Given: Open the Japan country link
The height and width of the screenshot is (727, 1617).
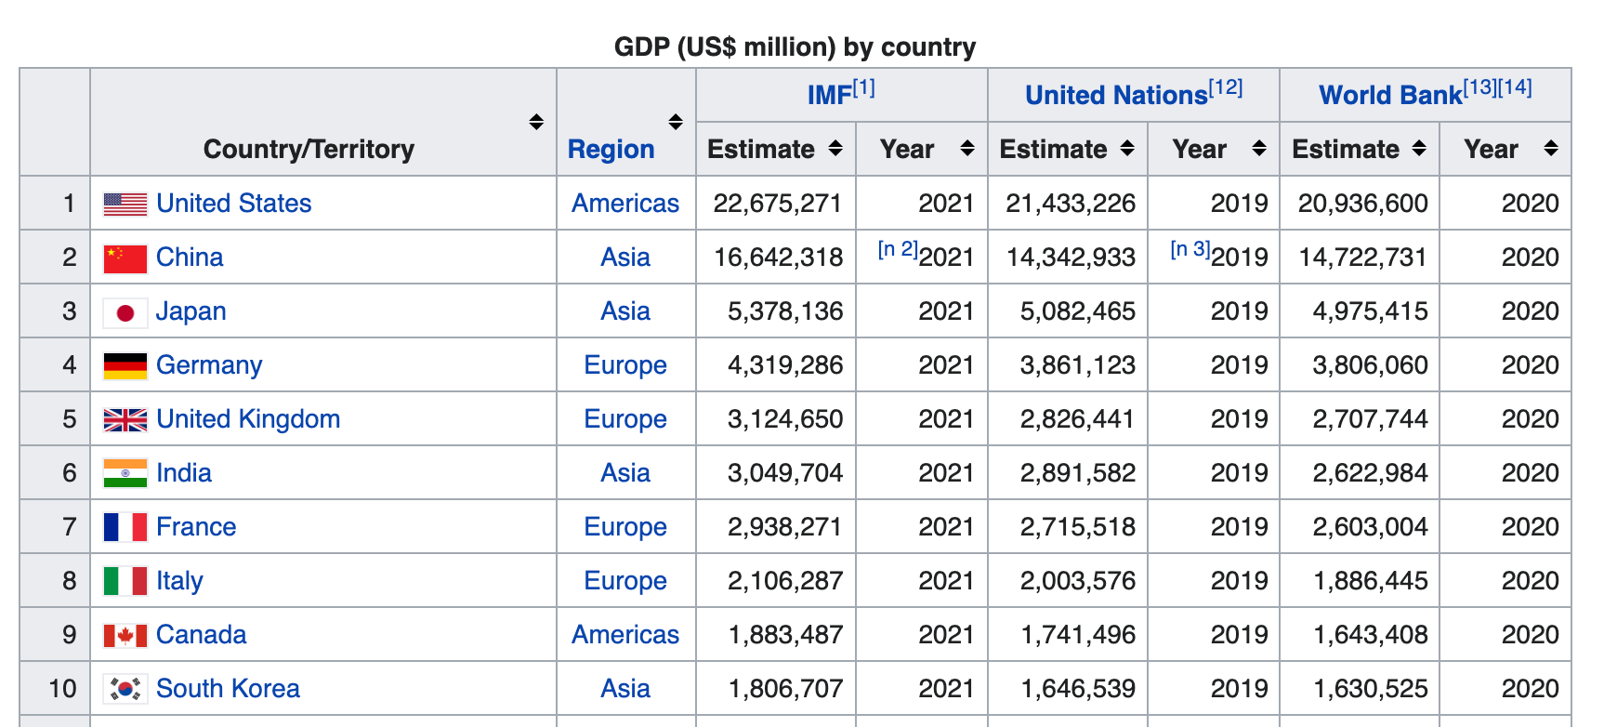Looking at the screenshot, I should 191,311.
